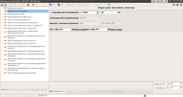Click the 'Установить в' value spinner arrows
The height and width of the screenshot is (97, 183).
pyautogui.click(x=181, y=88)
